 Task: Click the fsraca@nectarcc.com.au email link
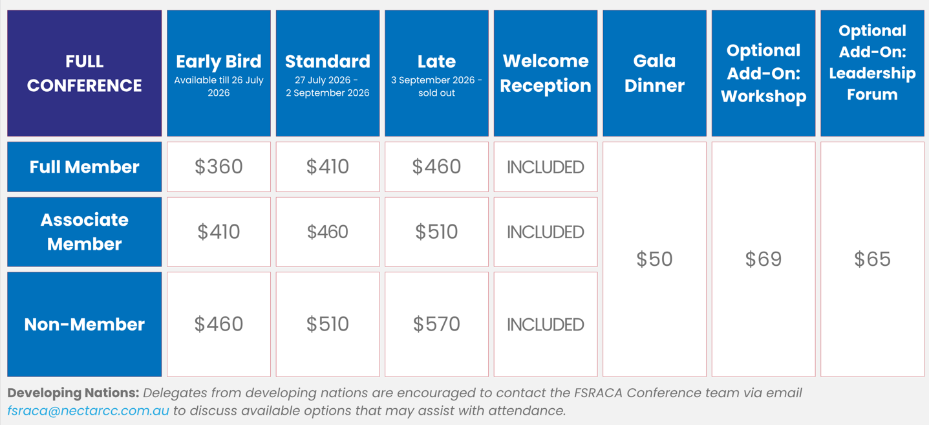(x=89, y=411)
